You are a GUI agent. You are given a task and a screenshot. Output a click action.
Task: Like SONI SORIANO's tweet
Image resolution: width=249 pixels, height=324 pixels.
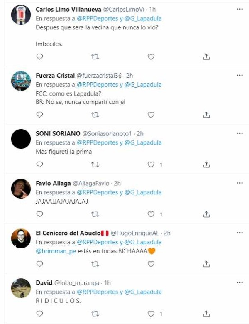pyautogui.click(x=151, y=164)
